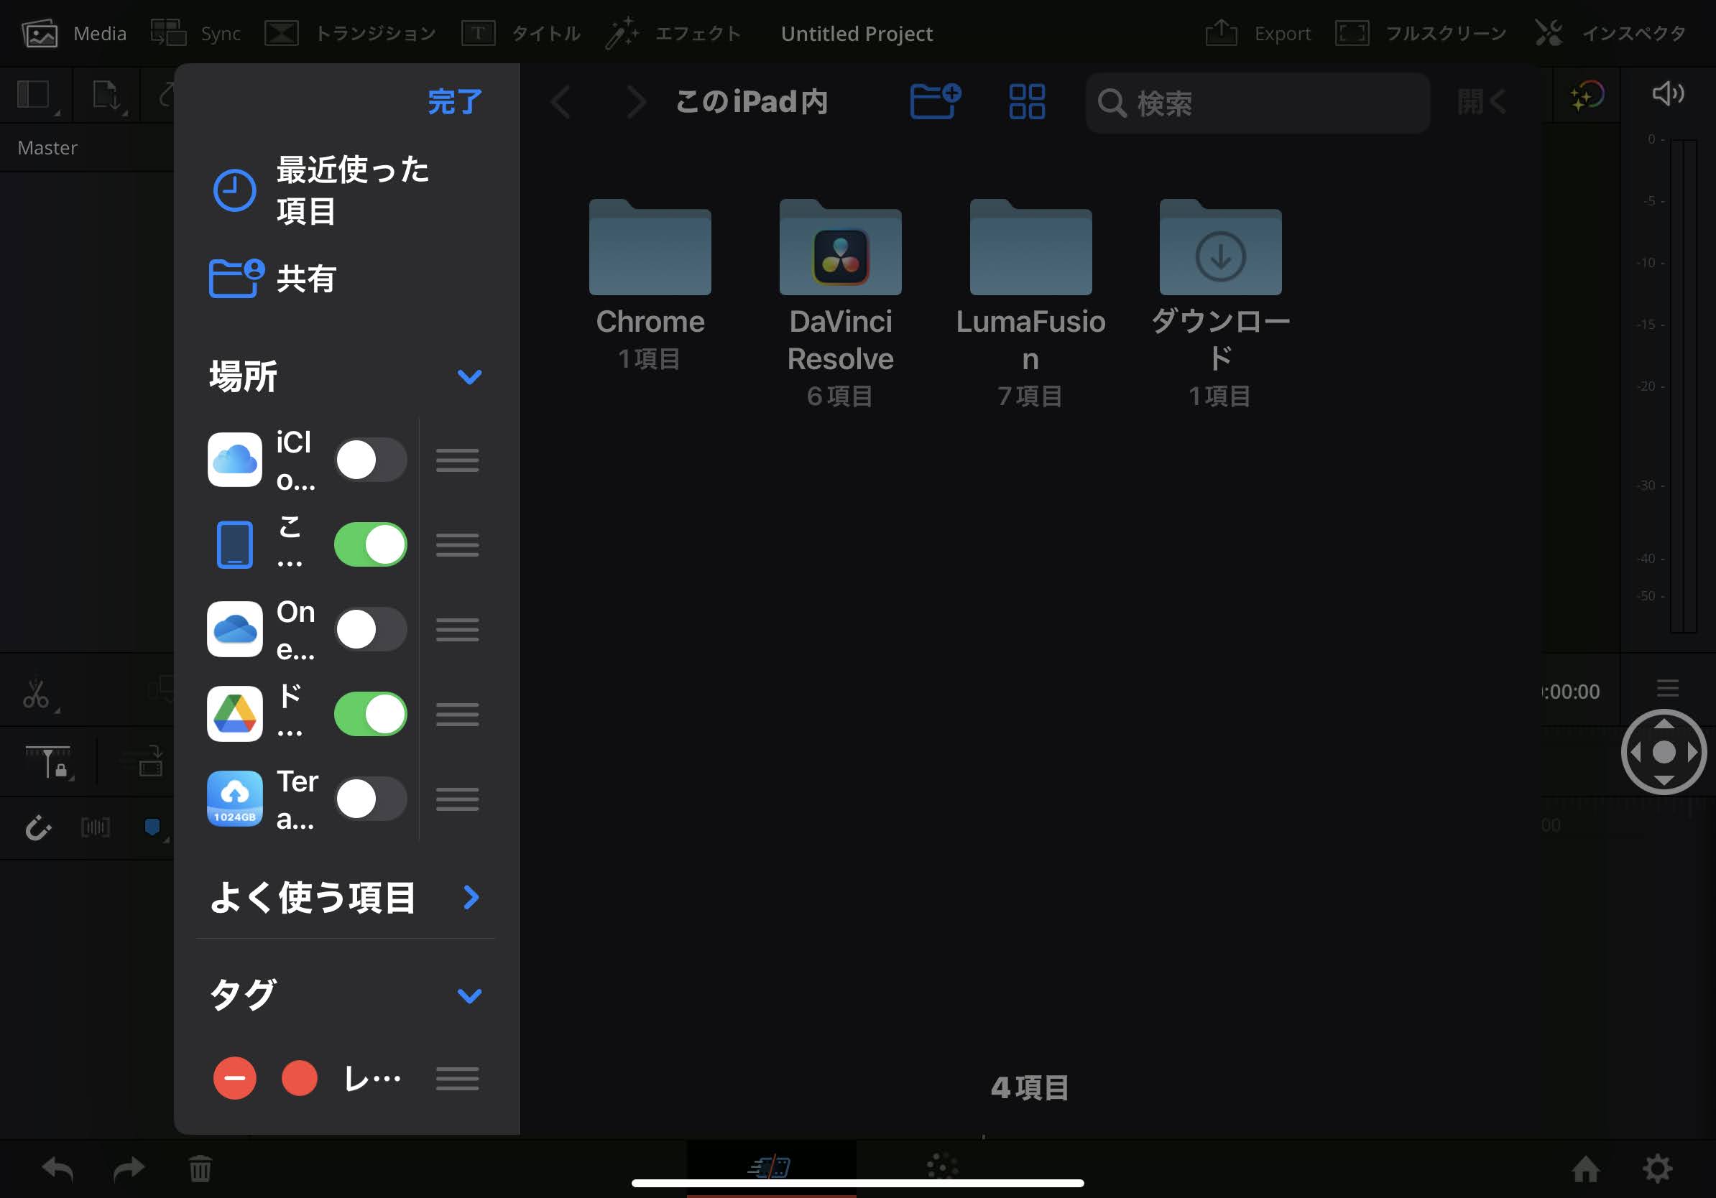This screenshot has width=1716, height=1198.
Task: Click the Export button
Action: (x=1258, y=34)
